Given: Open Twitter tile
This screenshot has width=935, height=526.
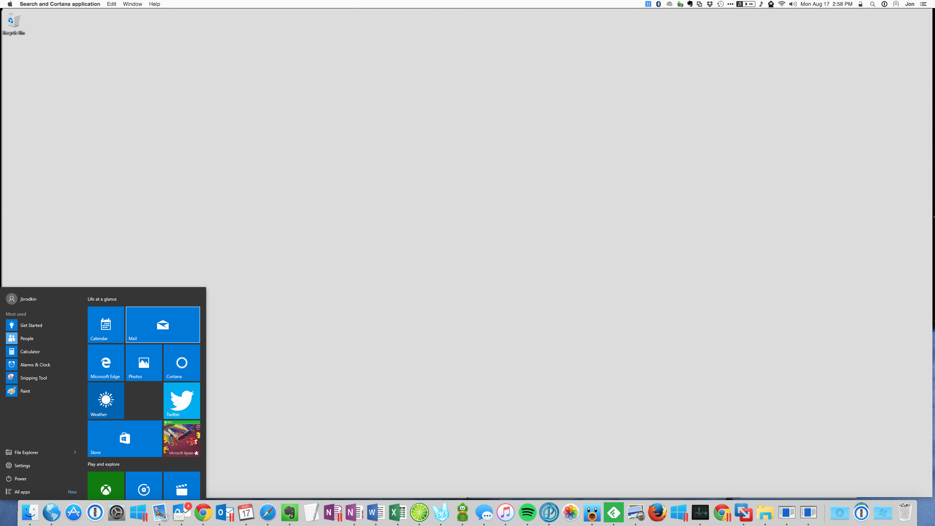Looking at the screenshot, I should [182, 400].
